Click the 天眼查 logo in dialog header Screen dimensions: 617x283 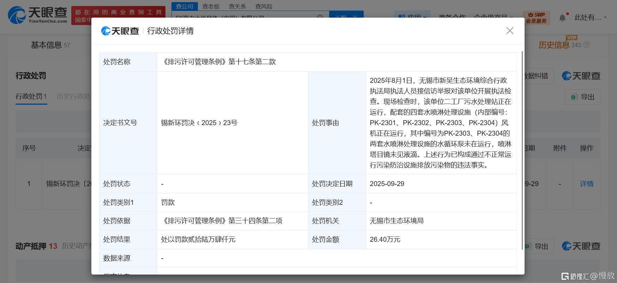pyautogui.click(x=120, y=31)
